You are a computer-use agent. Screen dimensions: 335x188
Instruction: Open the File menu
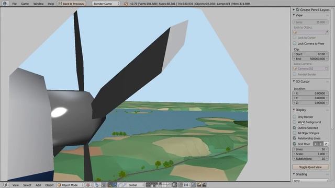click(14, 4)
